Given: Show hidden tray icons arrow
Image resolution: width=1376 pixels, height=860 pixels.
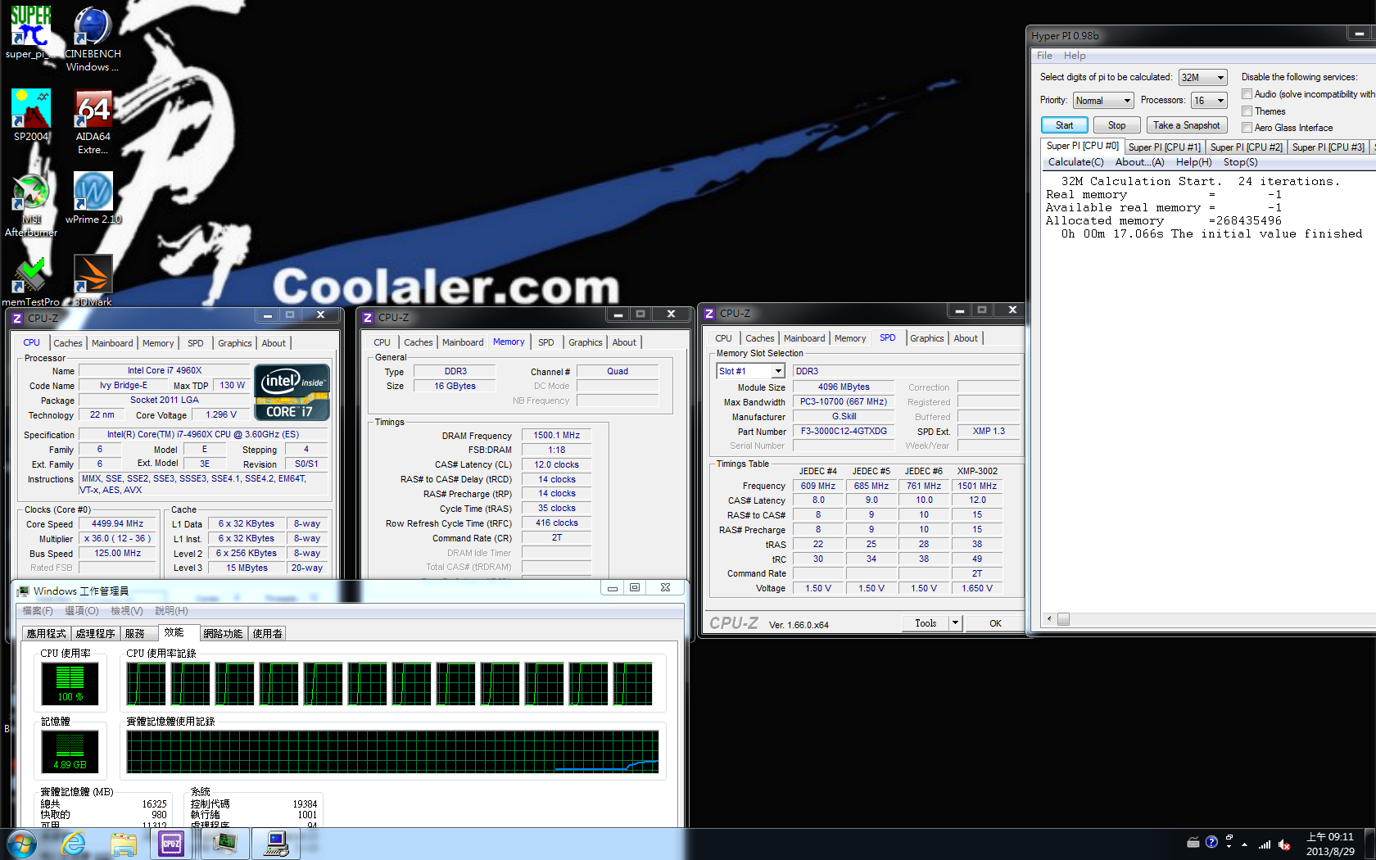Looking at the screenshot, I should pos(1244,844).
